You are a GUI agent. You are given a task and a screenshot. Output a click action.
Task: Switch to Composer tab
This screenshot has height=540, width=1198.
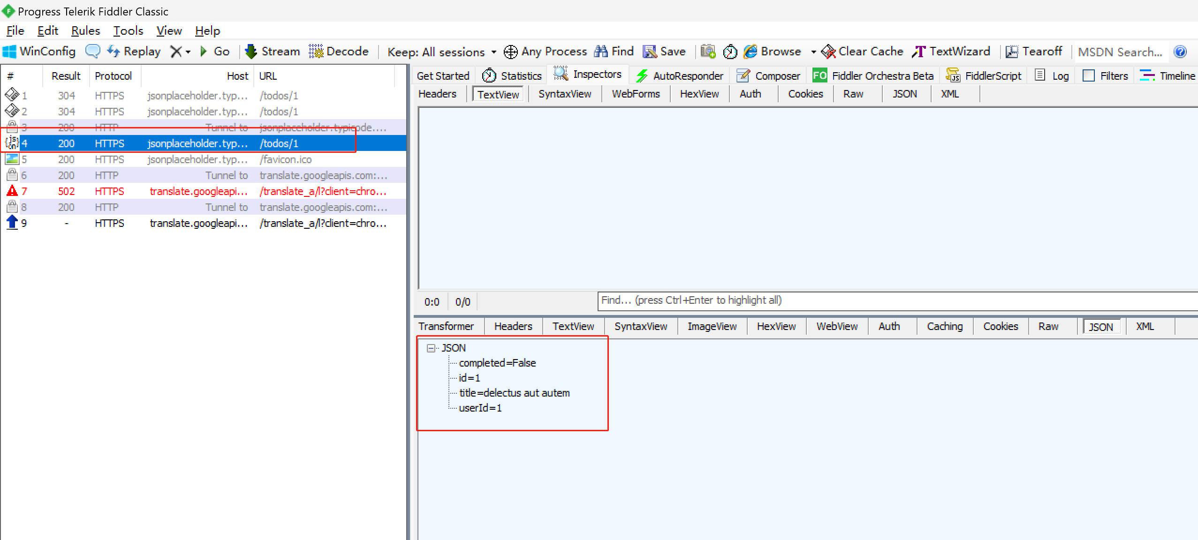768,76
